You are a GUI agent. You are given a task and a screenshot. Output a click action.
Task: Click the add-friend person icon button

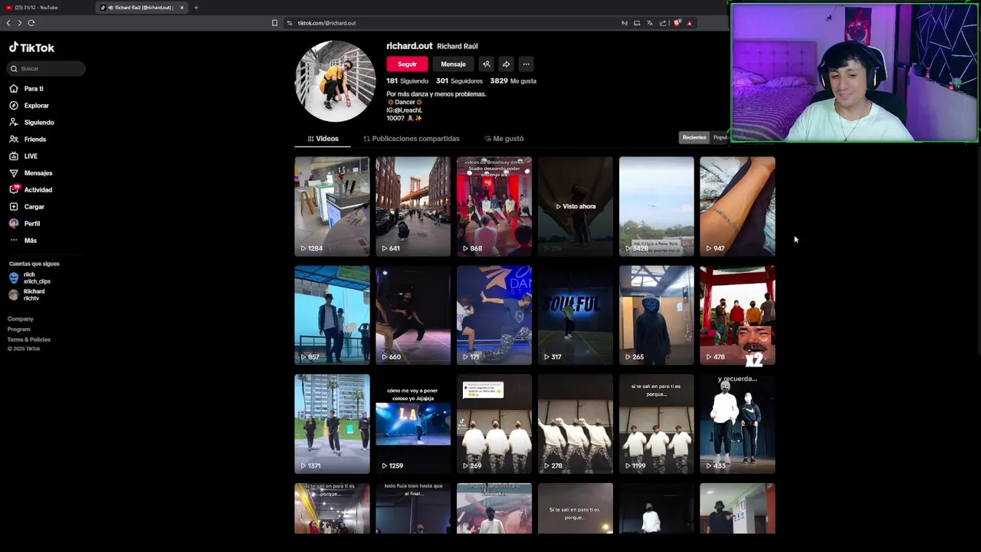coord(486,64)
